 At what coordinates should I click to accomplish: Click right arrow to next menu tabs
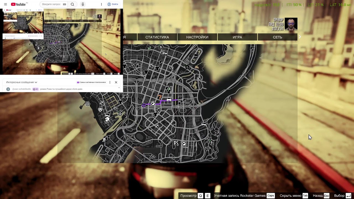300,37
